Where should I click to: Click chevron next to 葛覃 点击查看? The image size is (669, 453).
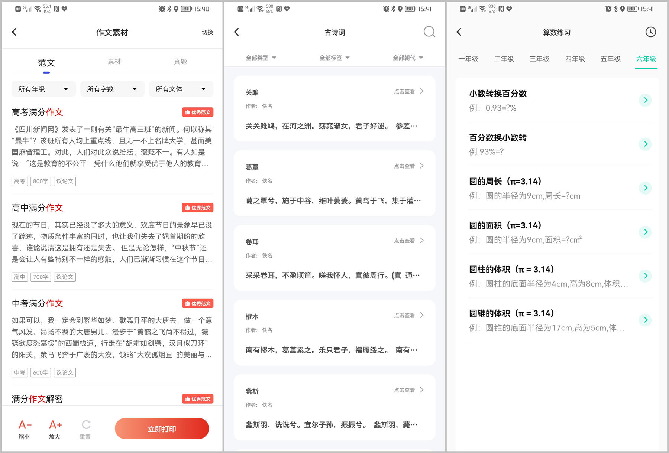tap(421, 166)
